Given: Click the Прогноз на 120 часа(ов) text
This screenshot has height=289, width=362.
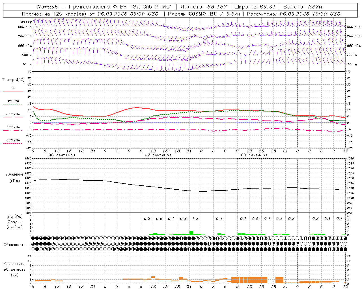Looking at the screenshot, I should (55, 14).
